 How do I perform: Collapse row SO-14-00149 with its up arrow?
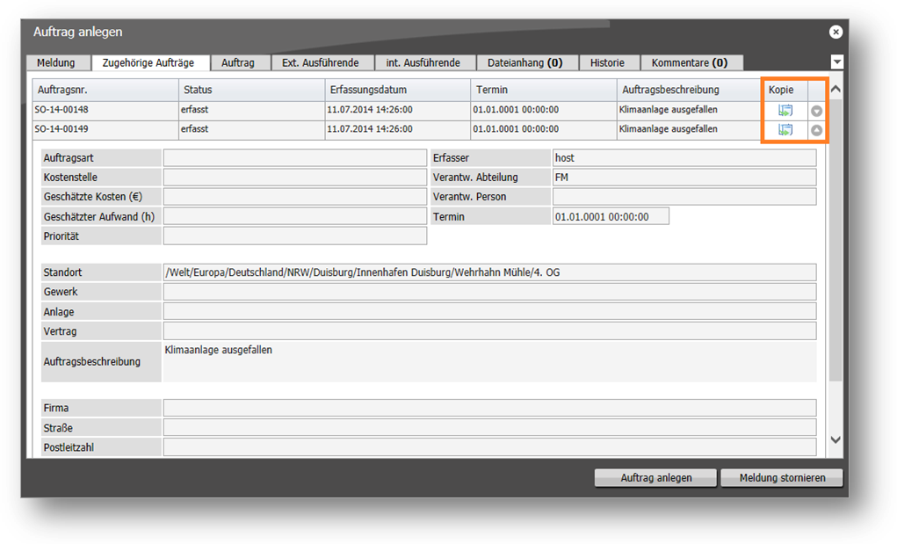tap(816, 130)
